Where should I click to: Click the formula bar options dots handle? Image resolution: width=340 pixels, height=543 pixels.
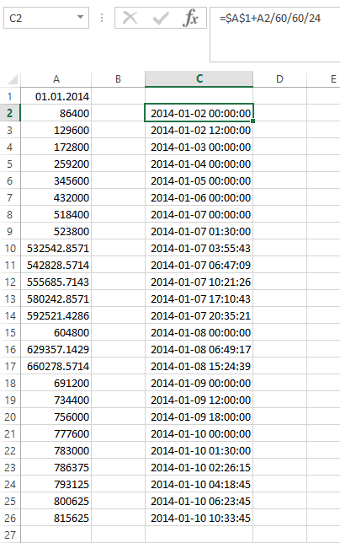pyautogui.click(x=102, y=18)
